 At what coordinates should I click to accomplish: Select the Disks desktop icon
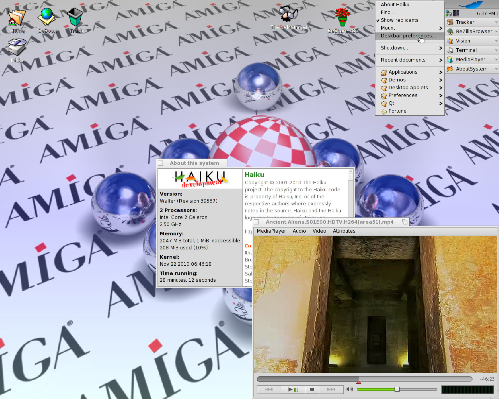click(17, 48)
